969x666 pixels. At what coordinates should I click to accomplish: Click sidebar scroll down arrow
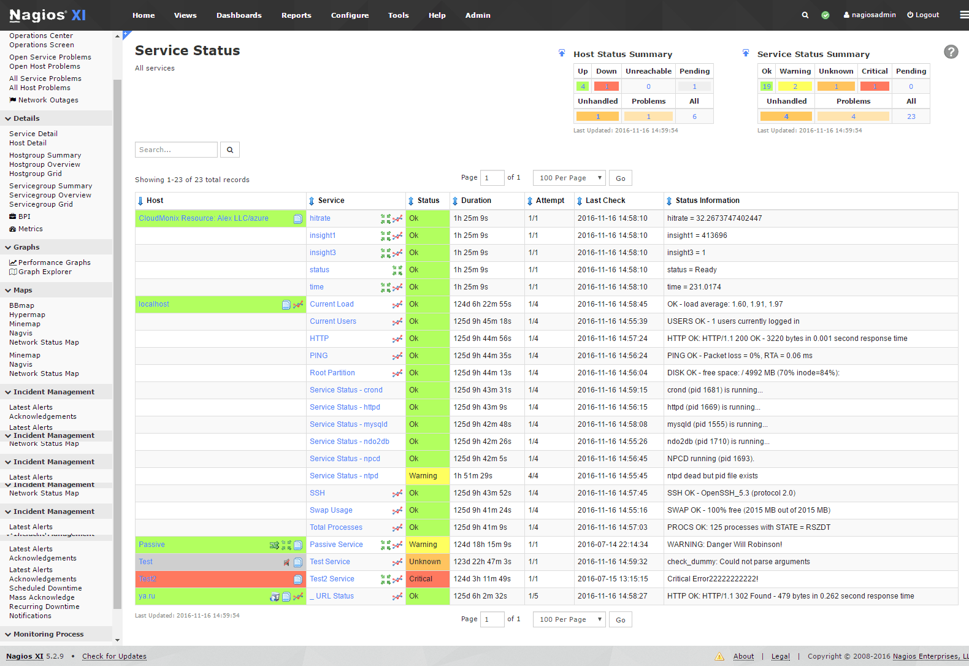pos(117,640)
